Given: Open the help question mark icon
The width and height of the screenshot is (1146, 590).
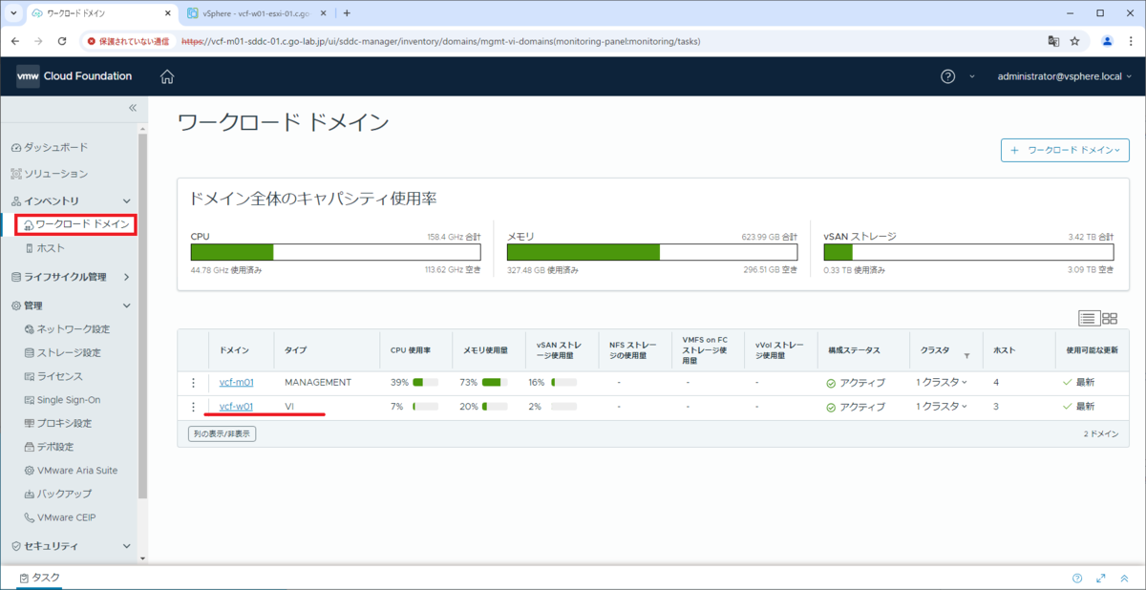Looking at the screenshot, I should pyautogui.click(x=947, y=76).
